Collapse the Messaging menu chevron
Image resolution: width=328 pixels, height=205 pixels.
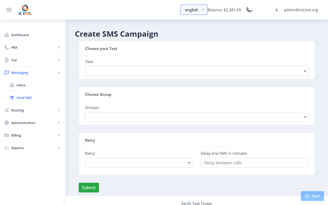[59, 73]
